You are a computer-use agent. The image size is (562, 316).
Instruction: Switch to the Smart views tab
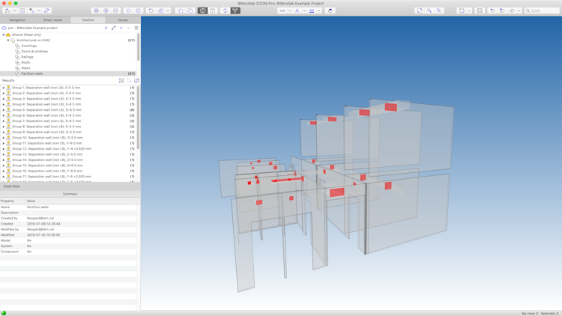tap(52, 20)
